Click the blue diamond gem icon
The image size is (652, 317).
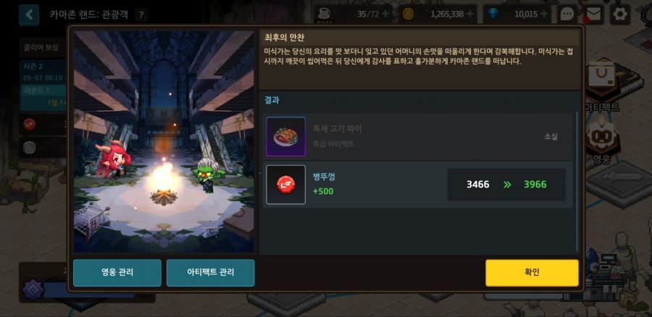[x=493, y=14]
